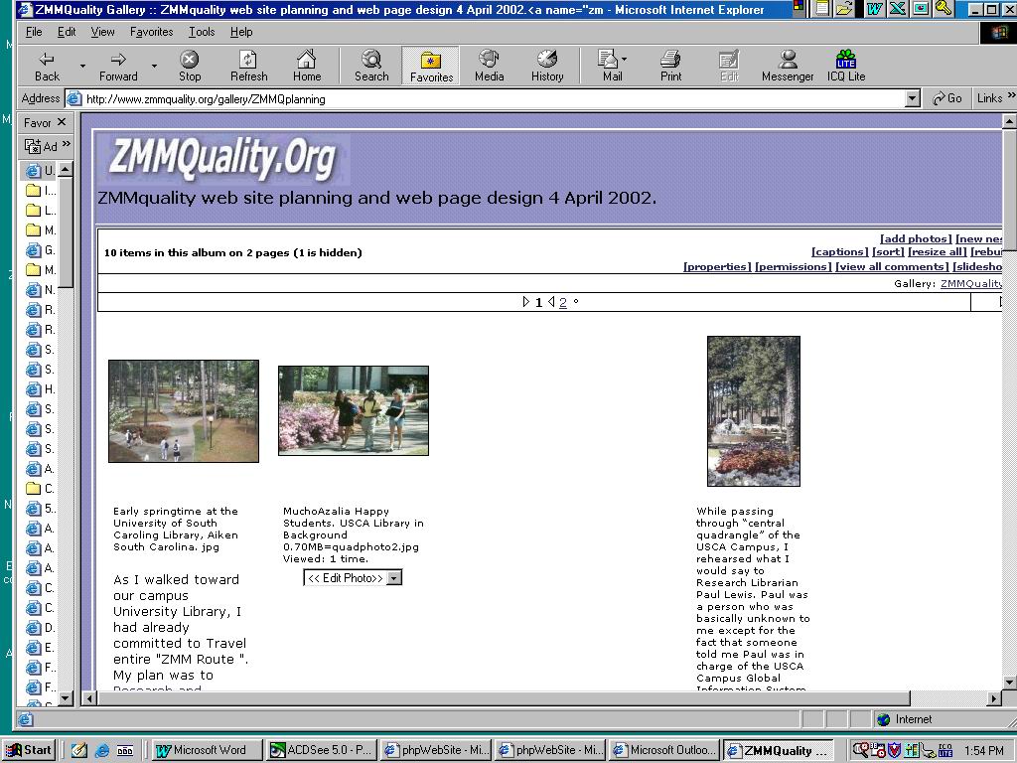Click the Add favorites button
Viewport: 1017px width, 763px height.
pos(41,146)
